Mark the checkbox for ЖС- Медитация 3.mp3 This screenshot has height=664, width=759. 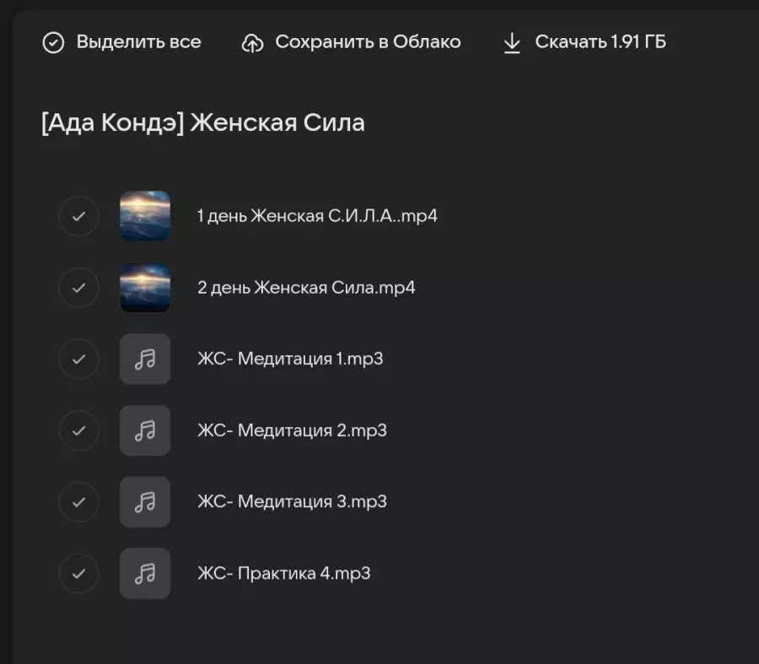(78, 502)
